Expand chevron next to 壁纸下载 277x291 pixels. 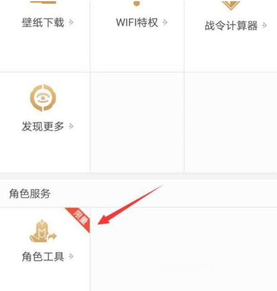point(71,22)
